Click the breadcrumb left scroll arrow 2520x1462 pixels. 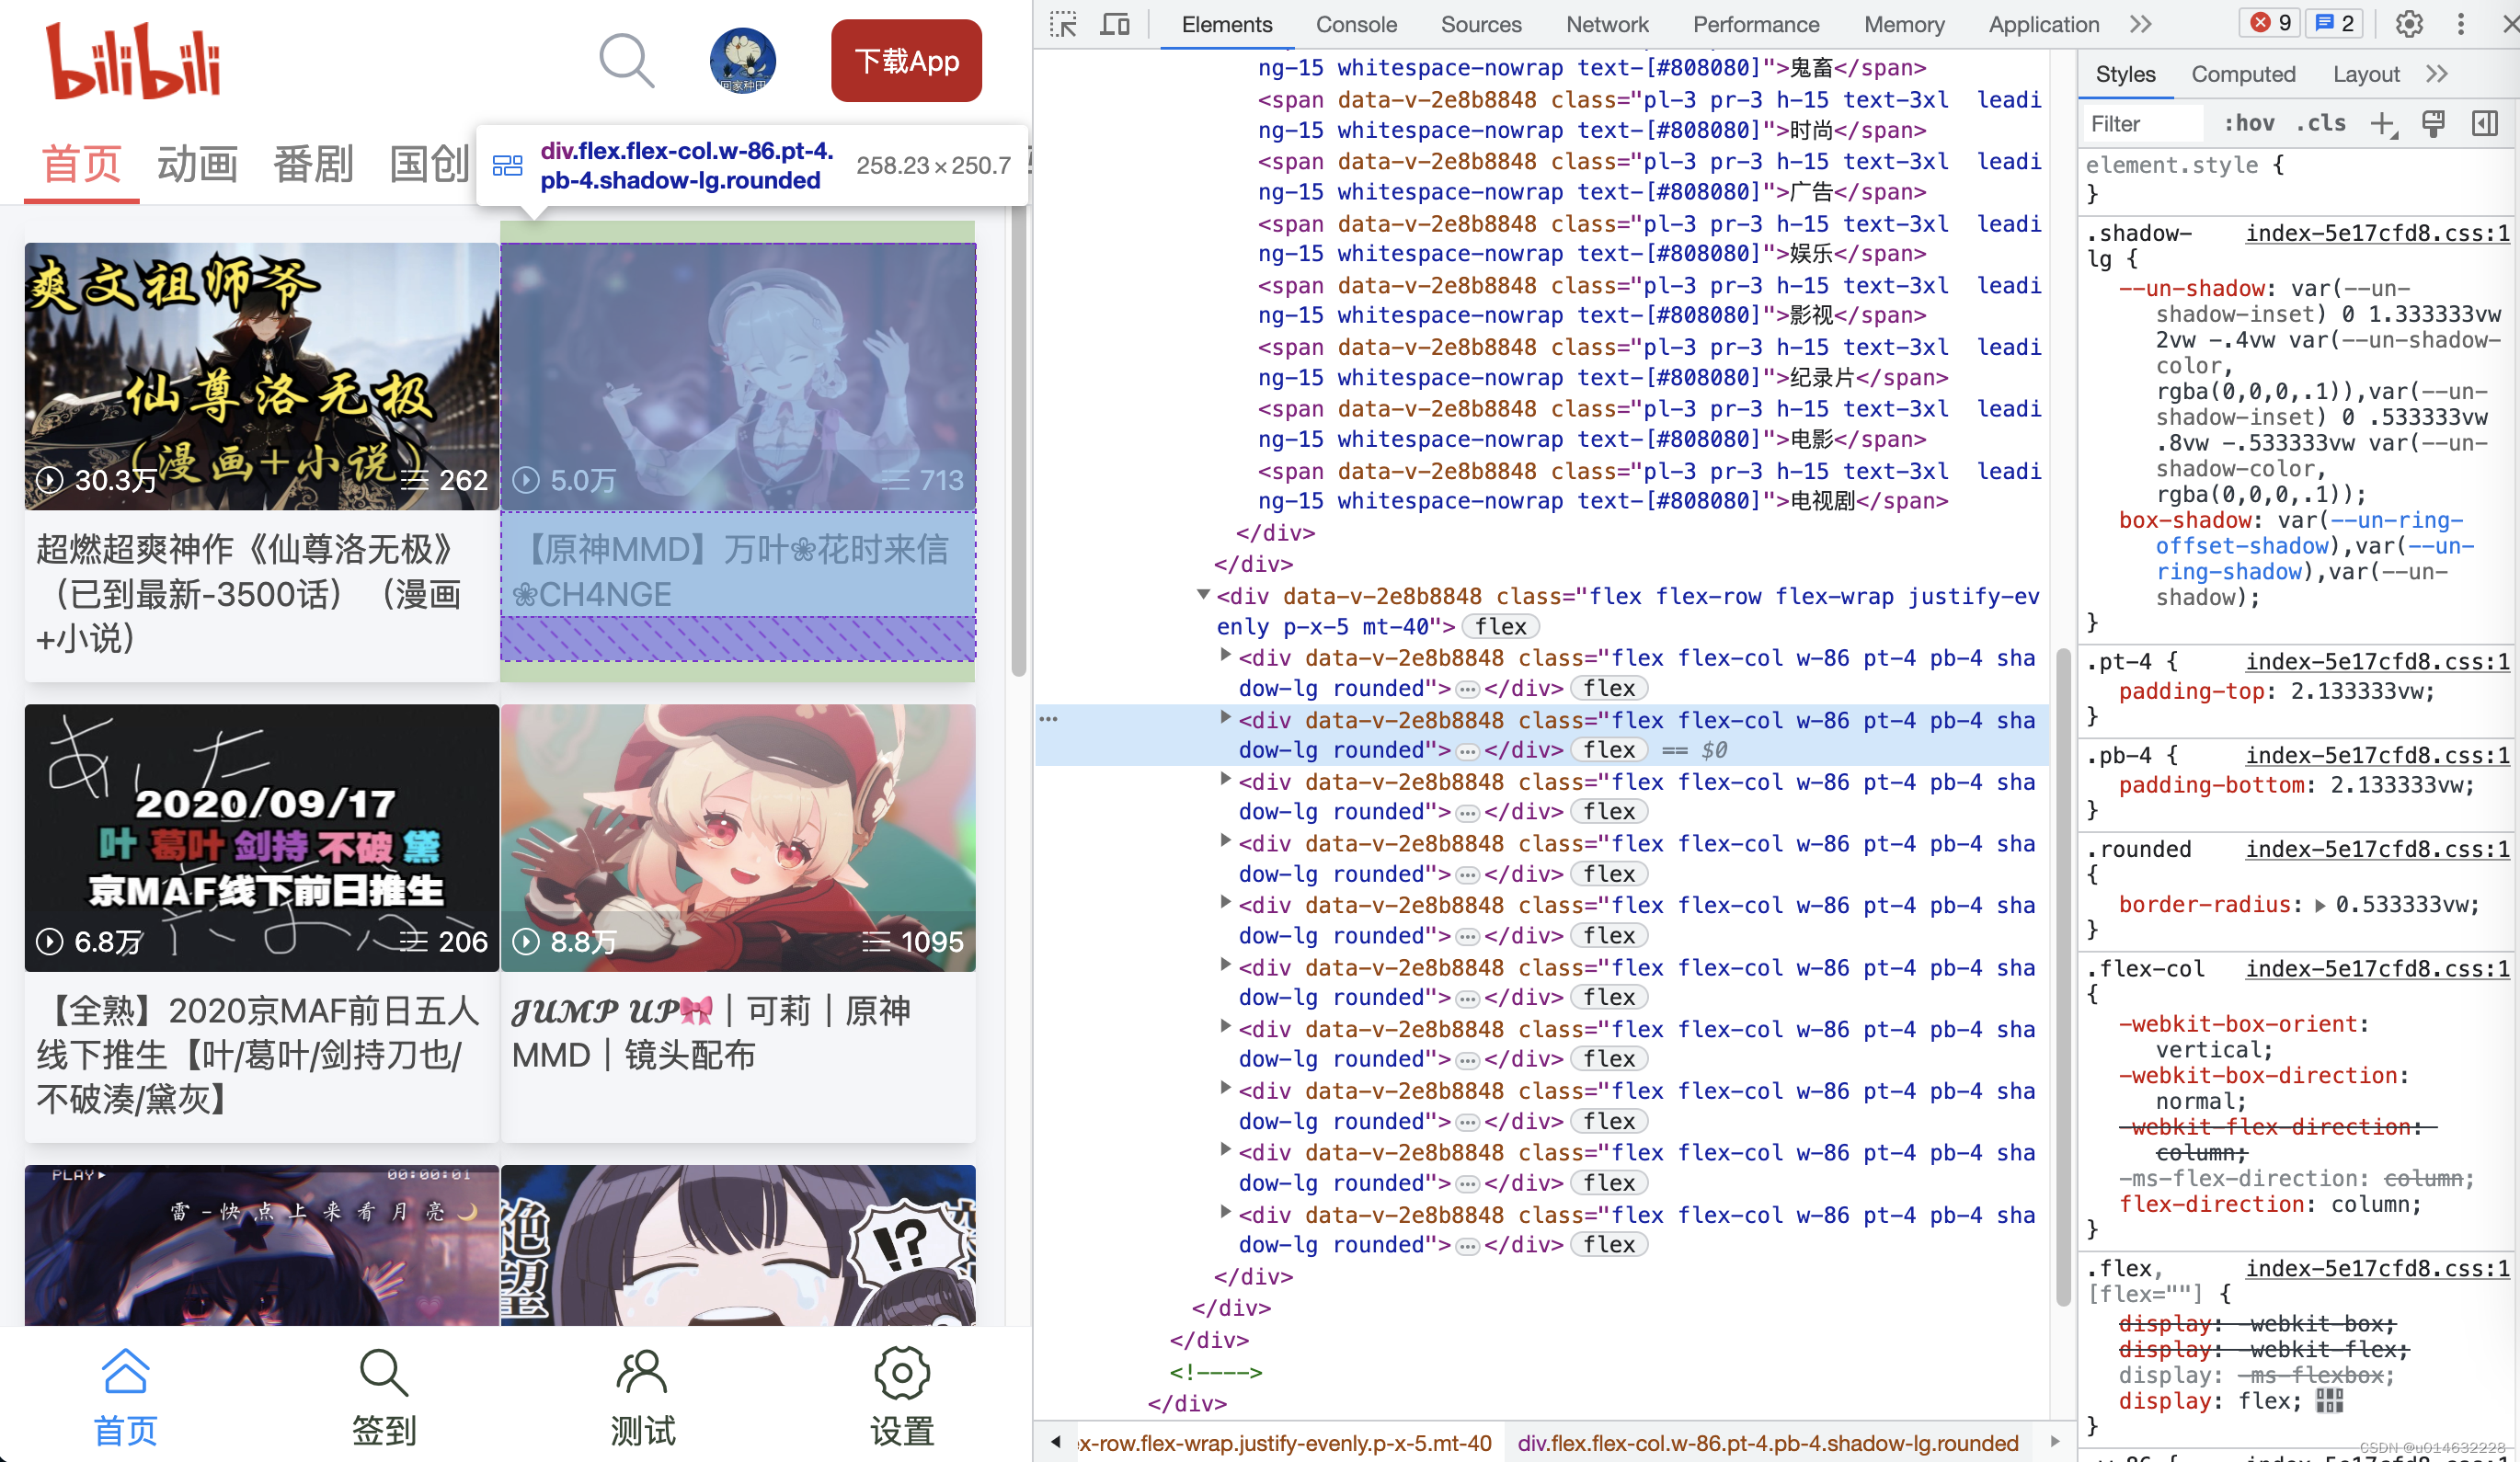click(1055, 1442)
